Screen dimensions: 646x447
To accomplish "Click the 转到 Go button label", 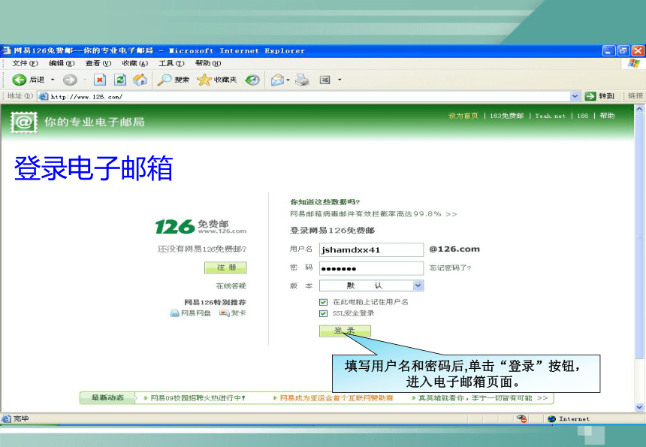I will (606, 96).
